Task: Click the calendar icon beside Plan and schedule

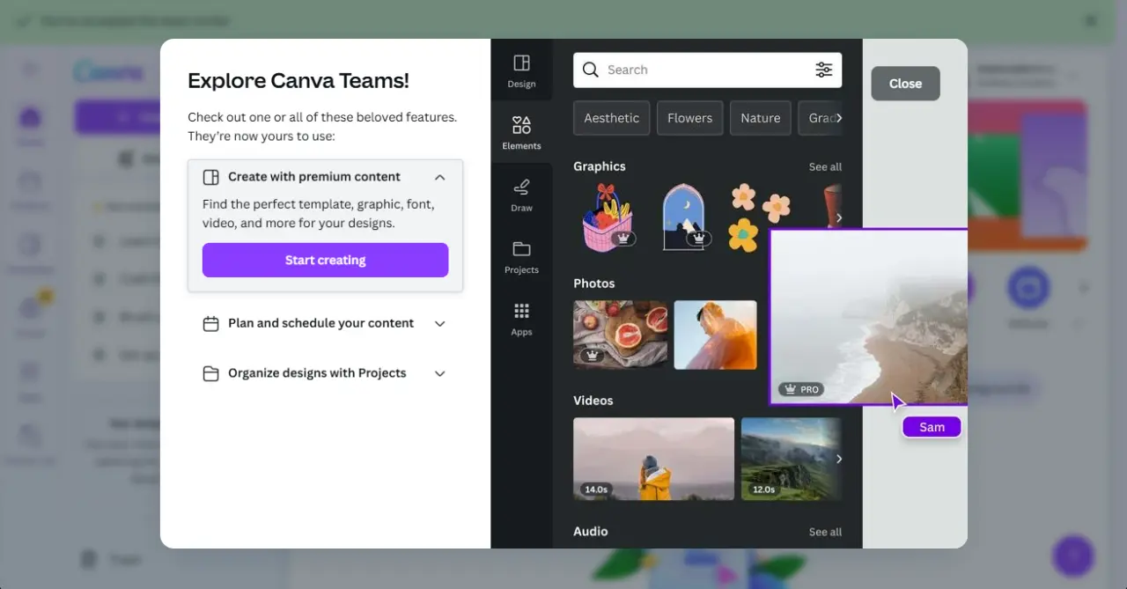Action: pos(210,324)
